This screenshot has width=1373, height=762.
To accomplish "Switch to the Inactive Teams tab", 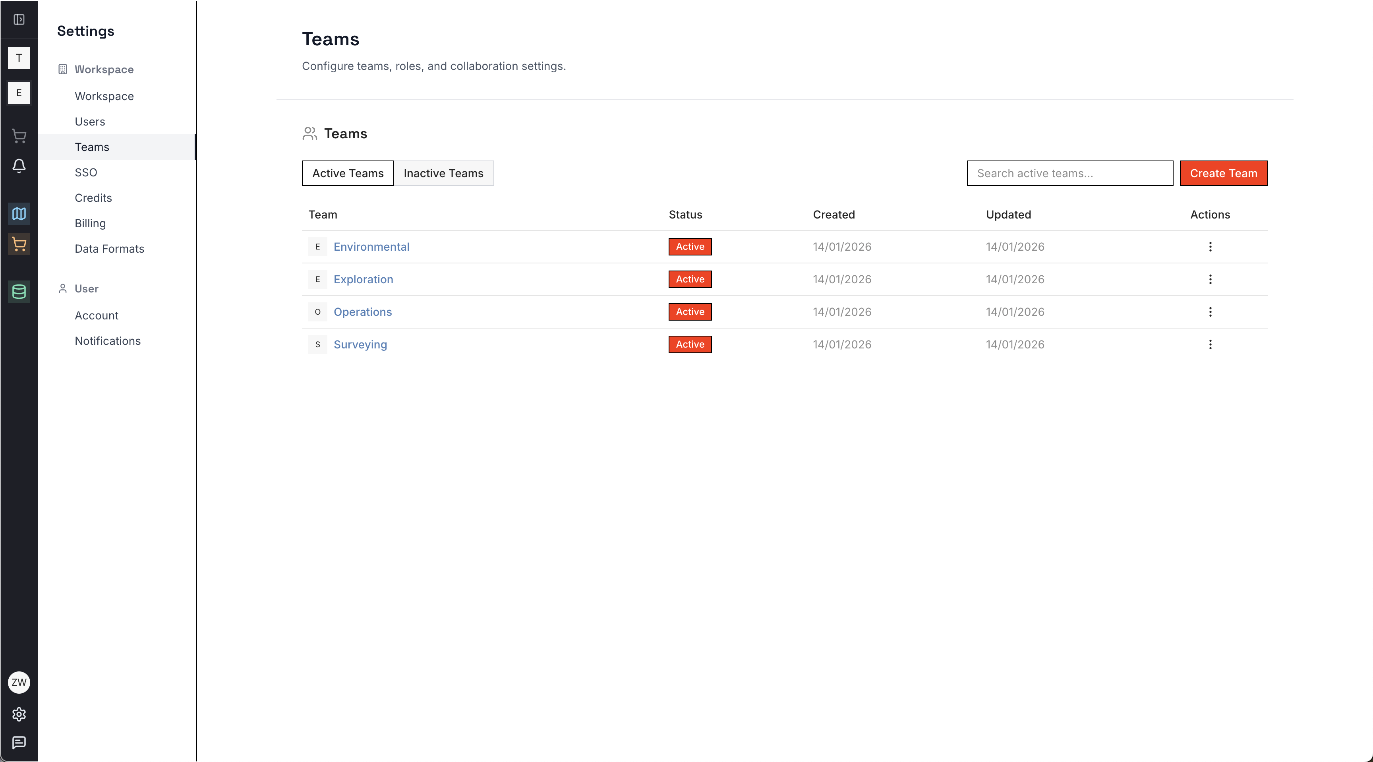I will point(443,173).
